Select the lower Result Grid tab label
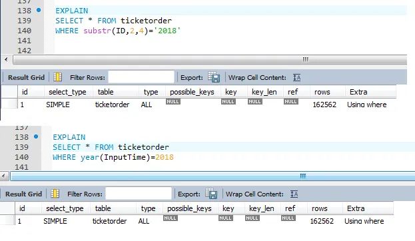415x241 pixels. point(23,194)
